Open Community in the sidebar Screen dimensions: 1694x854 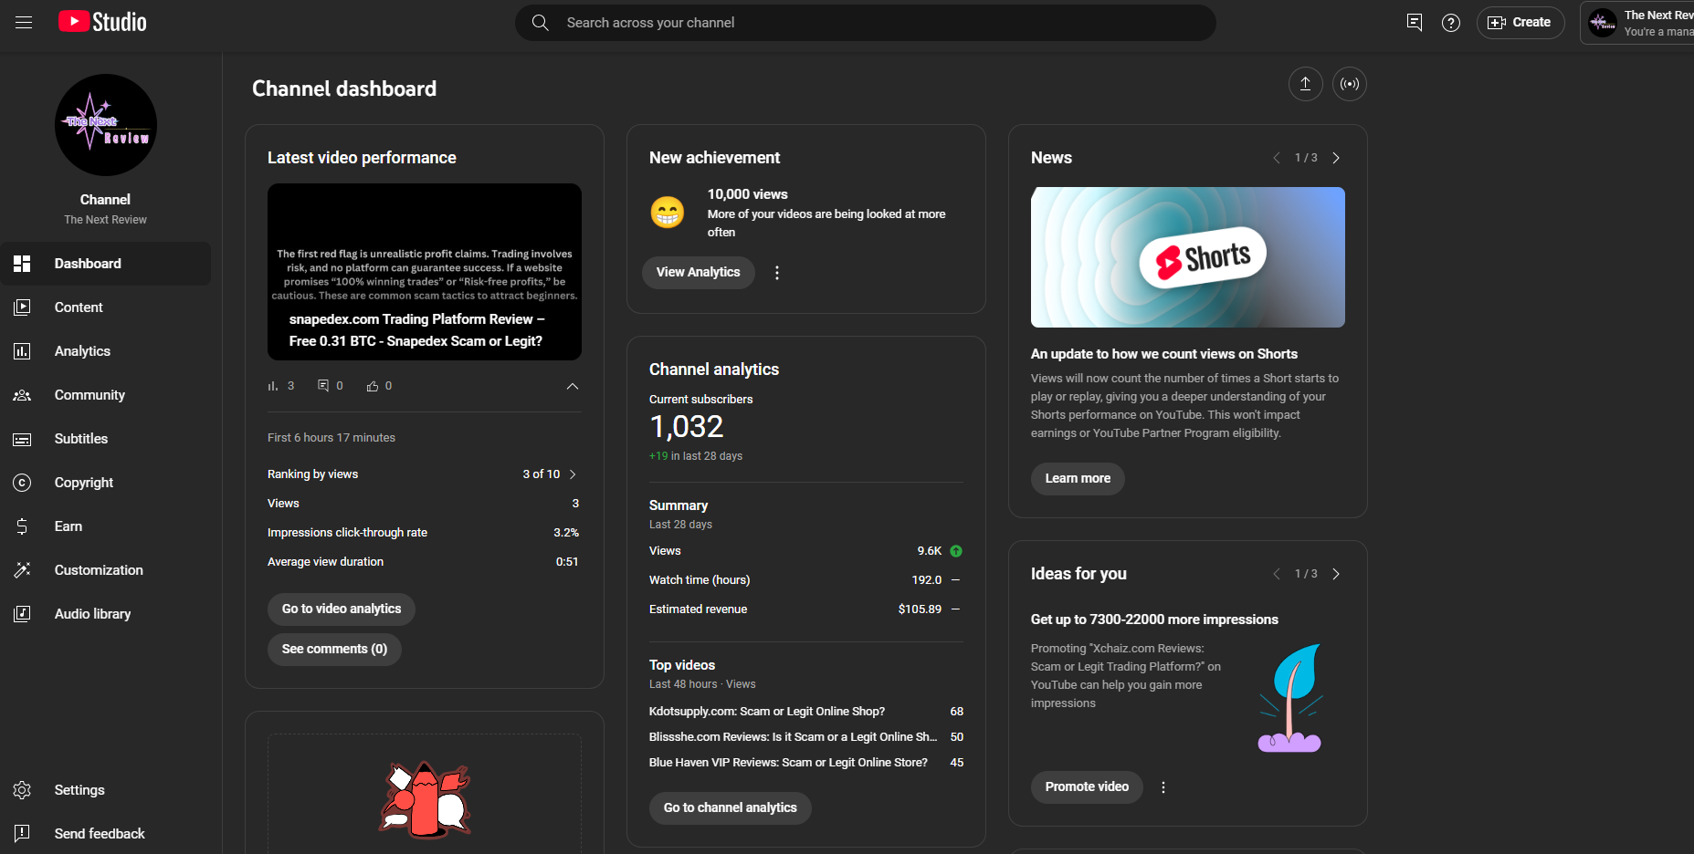(x=106, y=395)
